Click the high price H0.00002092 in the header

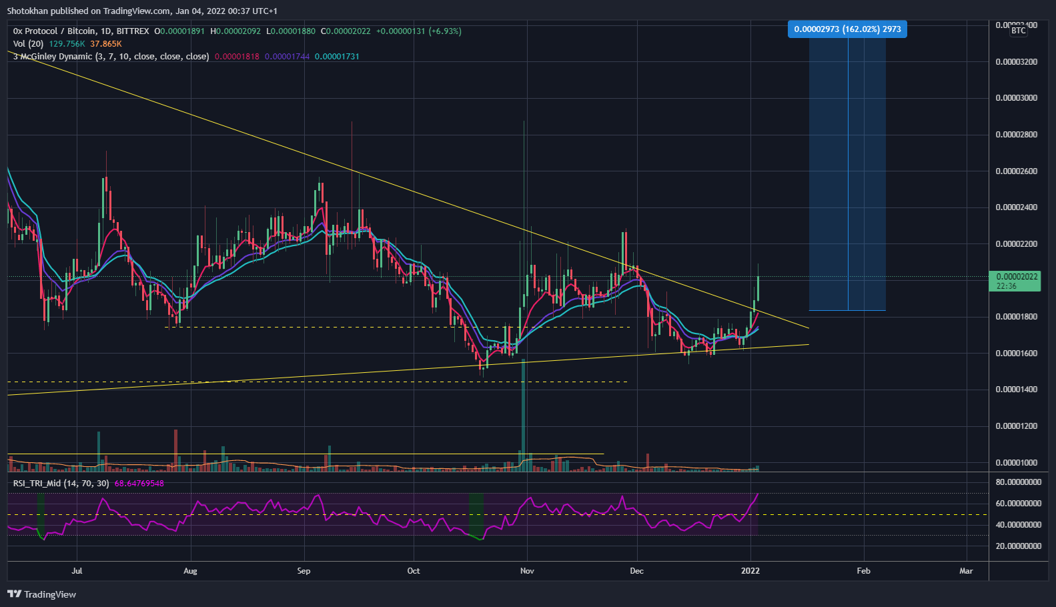tap(235, 31)
